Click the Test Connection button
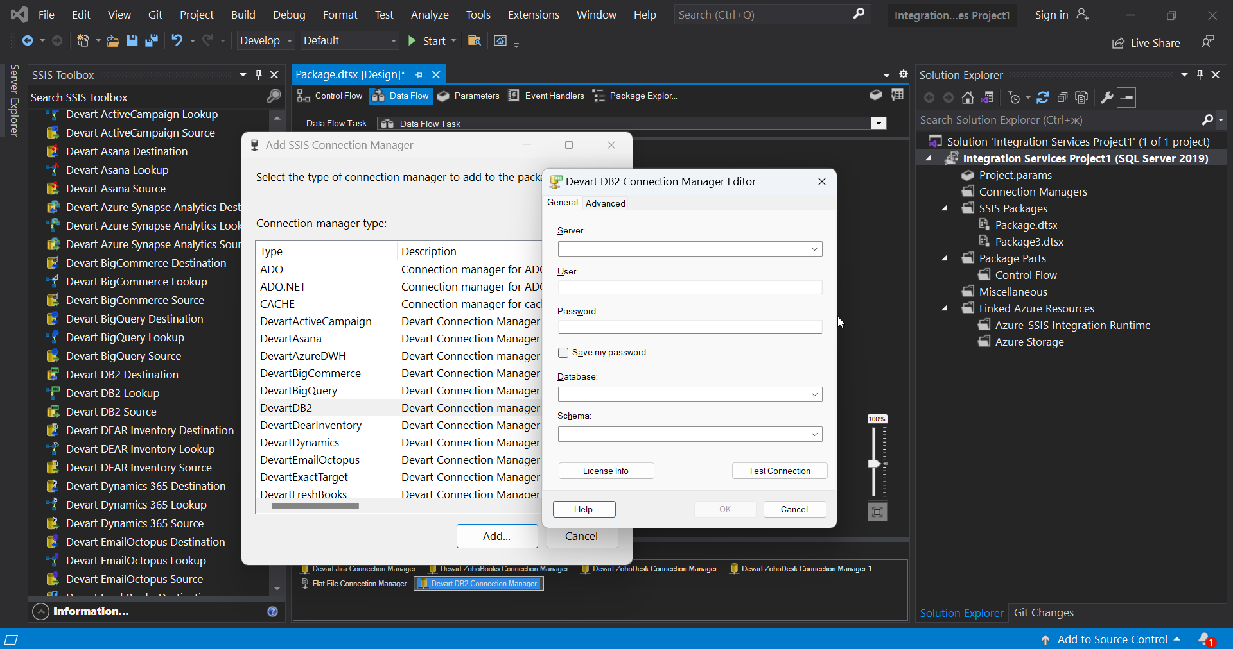This screenshot has width=1233, height=649. click(x=779, y=470)
